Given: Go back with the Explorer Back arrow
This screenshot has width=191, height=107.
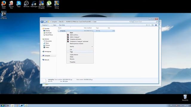Looking at the screenshot, I should 42,22.
